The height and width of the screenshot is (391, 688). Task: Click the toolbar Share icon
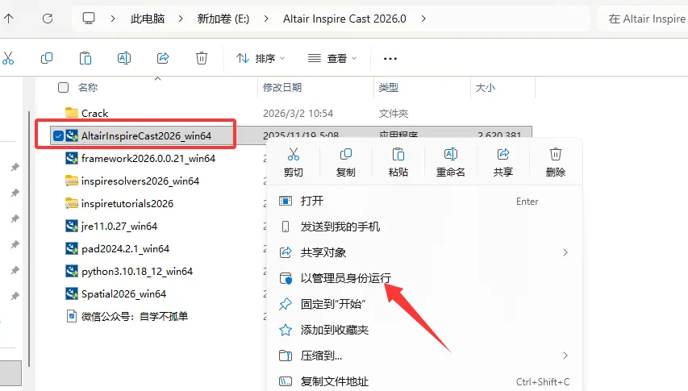(163, 58)
